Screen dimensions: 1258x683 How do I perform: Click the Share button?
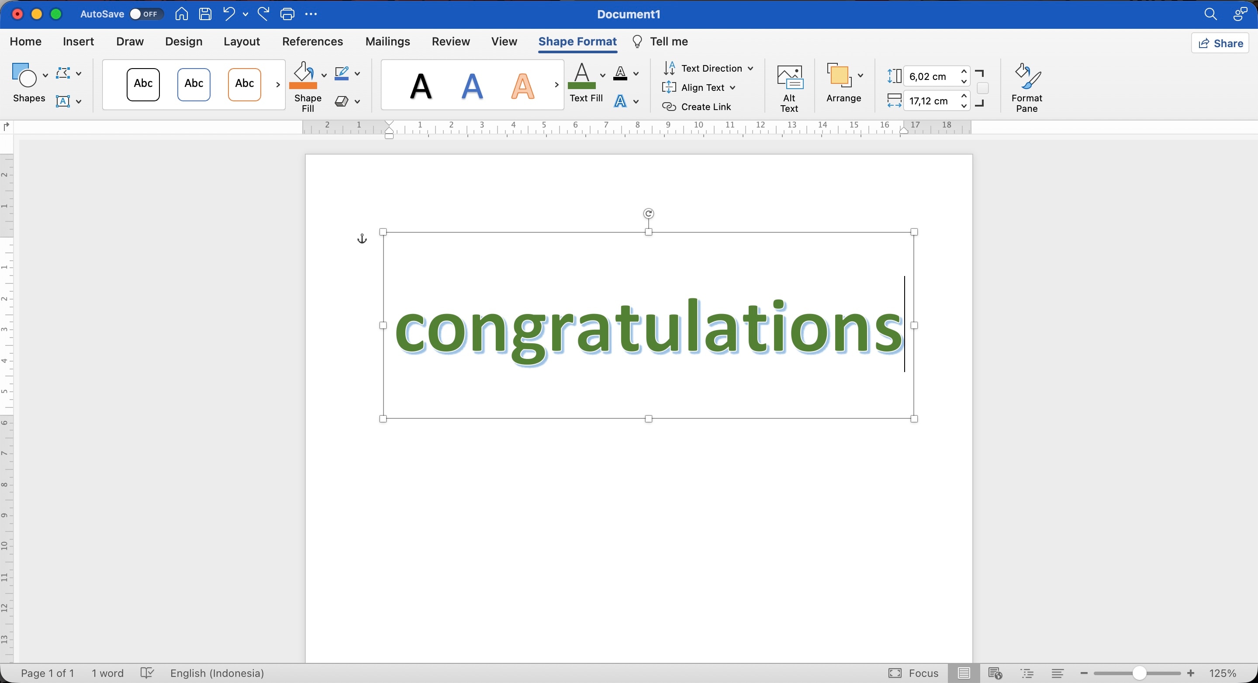pos(1220,43)
